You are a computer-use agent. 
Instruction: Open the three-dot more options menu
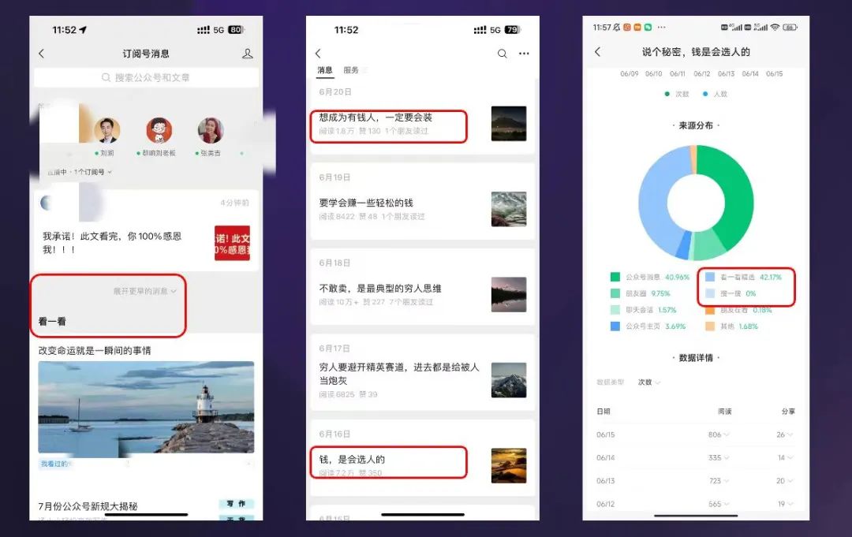click(x=523, y=53)
